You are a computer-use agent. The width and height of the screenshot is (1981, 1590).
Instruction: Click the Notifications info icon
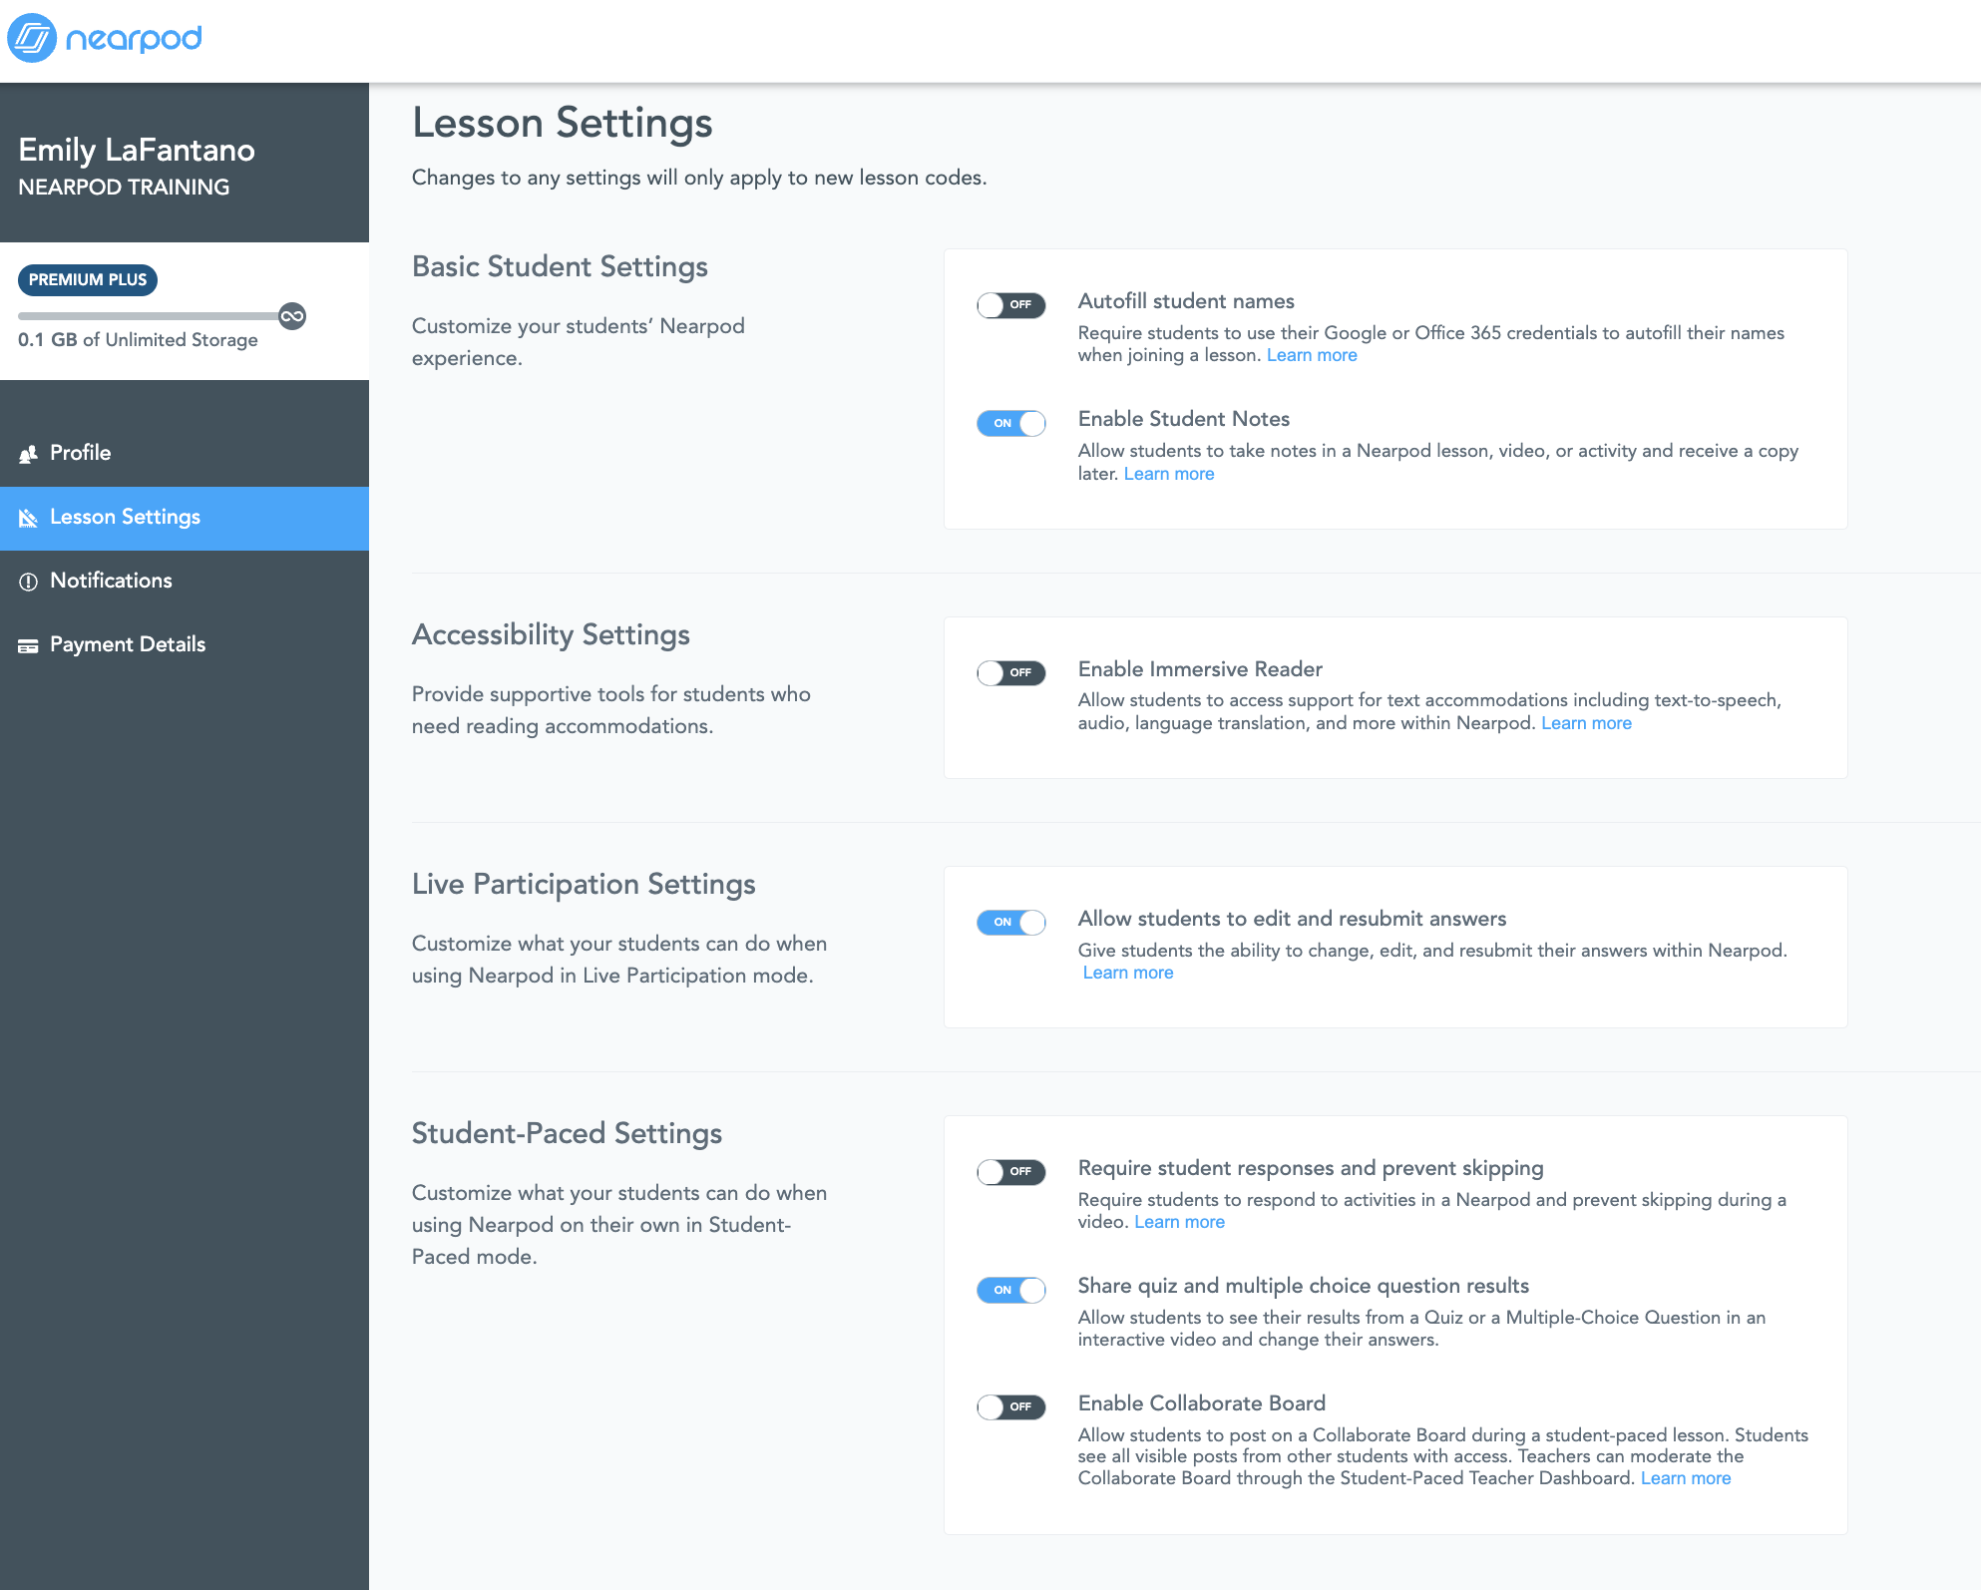click(29, 581)
